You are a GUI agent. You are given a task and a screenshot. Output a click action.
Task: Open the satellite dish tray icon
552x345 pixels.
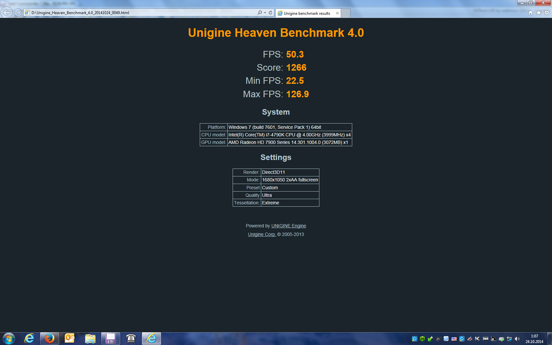pos(494,339)
